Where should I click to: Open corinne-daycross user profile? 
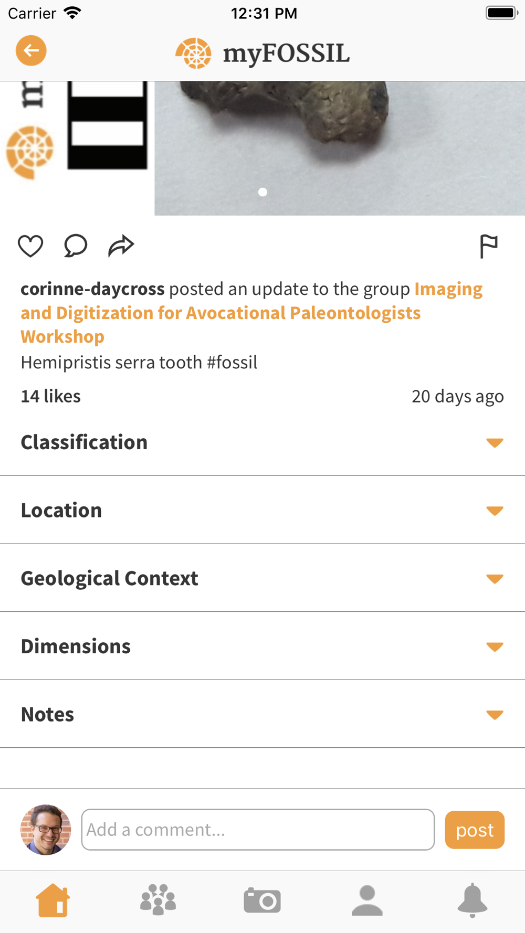92,289
